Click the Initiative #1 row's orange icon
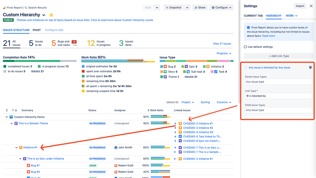The image size is (316, 178). tap(21, 147)
